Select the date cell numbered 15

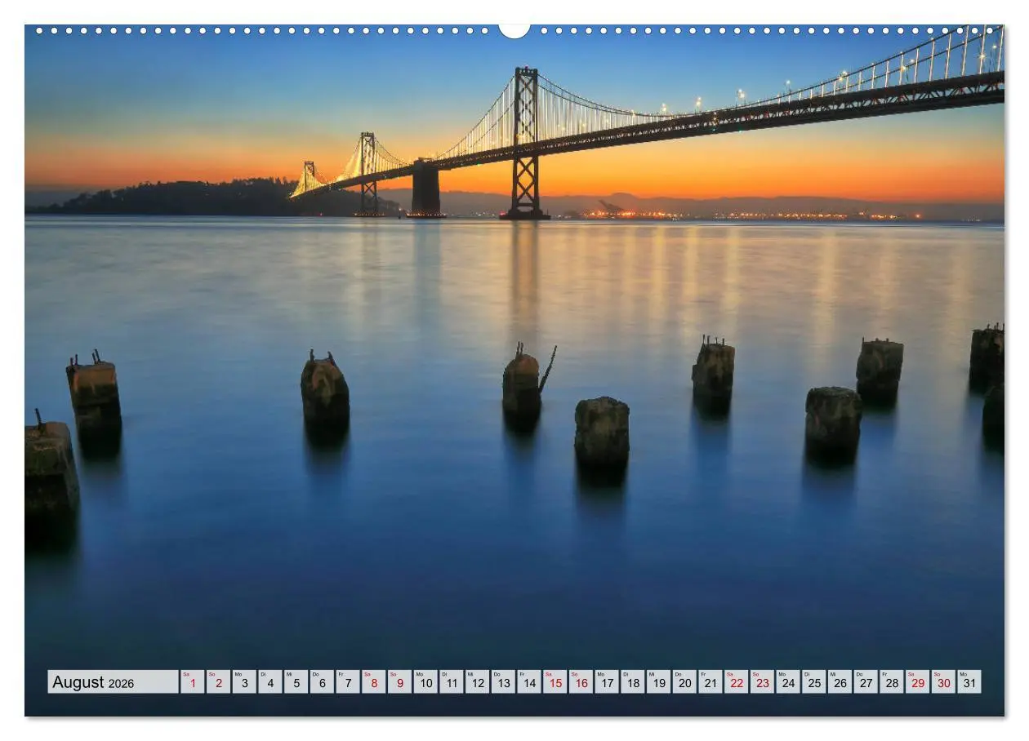(555, 682)
